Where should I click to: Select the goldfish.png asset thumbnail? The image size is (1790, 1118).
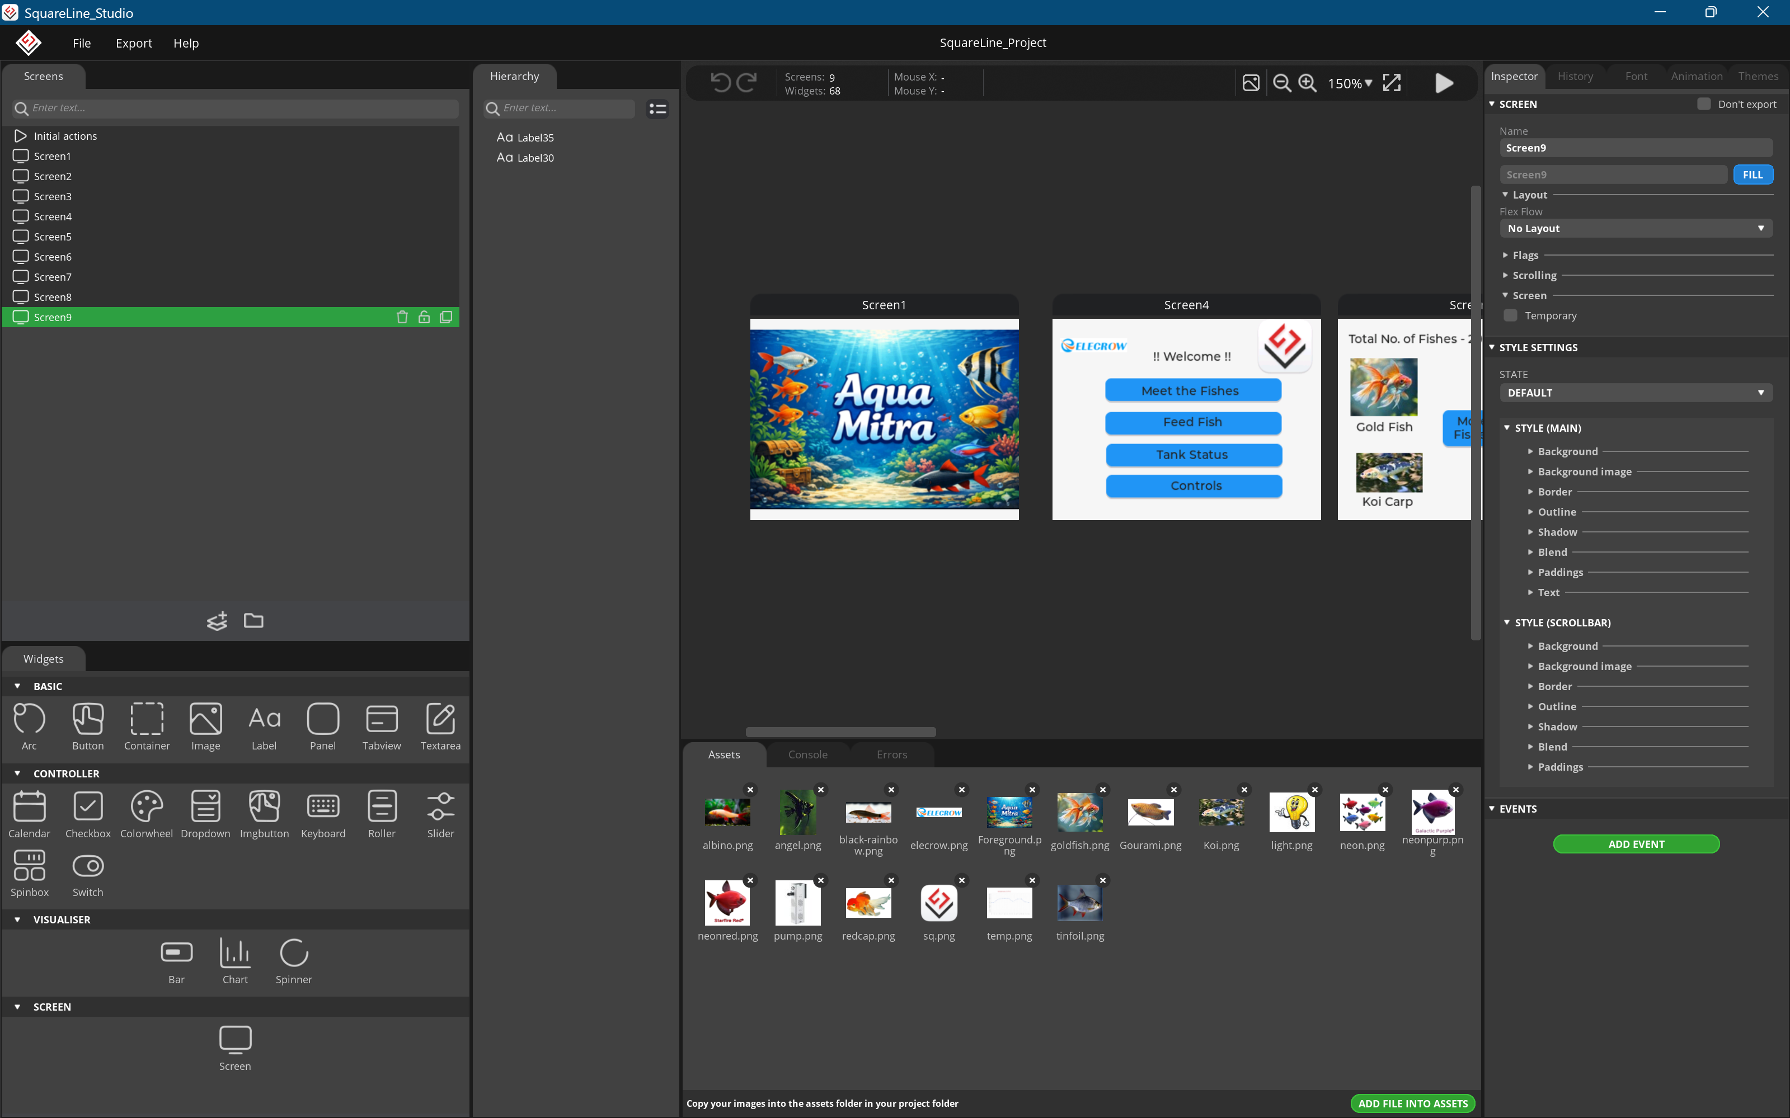click(1079, 812)
